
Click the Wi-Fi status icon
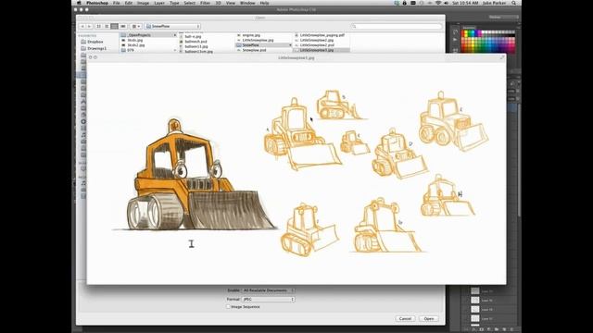pyautogui.click(x=438, y=3)
